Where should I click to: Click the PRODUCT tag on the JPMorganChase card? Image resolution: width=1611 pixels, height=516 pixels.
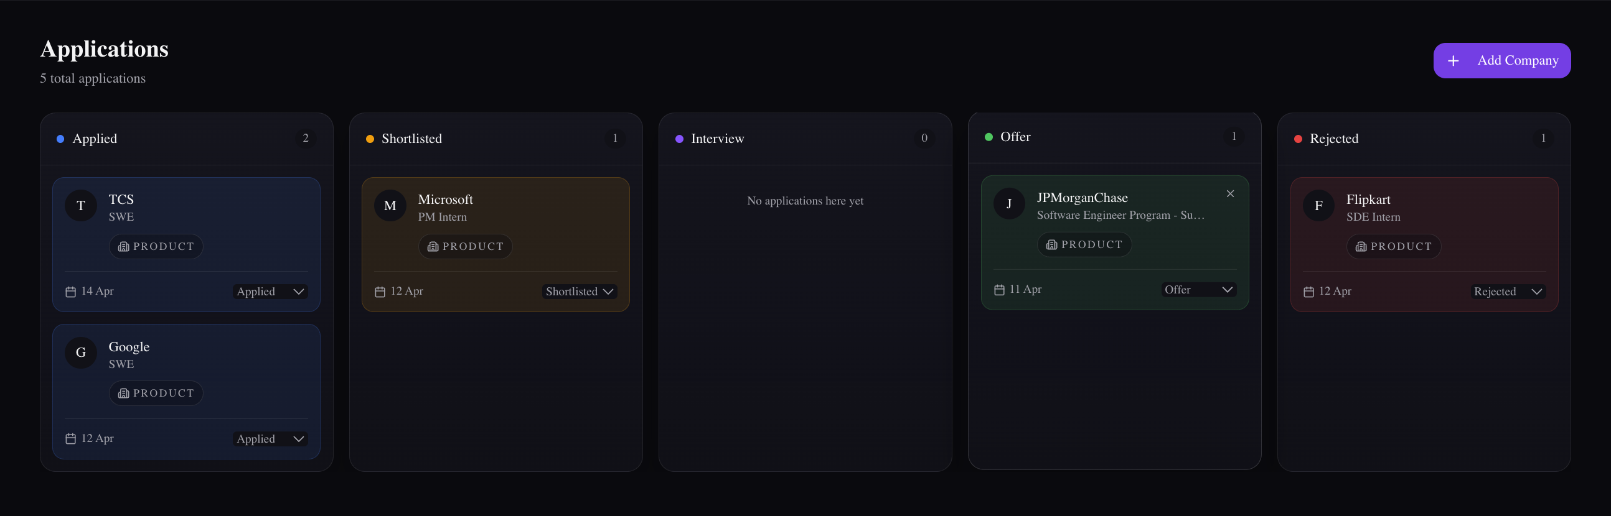tap(1084, 245)
